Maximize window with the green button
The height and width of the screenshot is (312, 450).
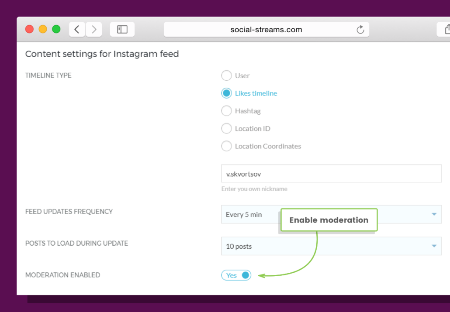tap(56, 29)
